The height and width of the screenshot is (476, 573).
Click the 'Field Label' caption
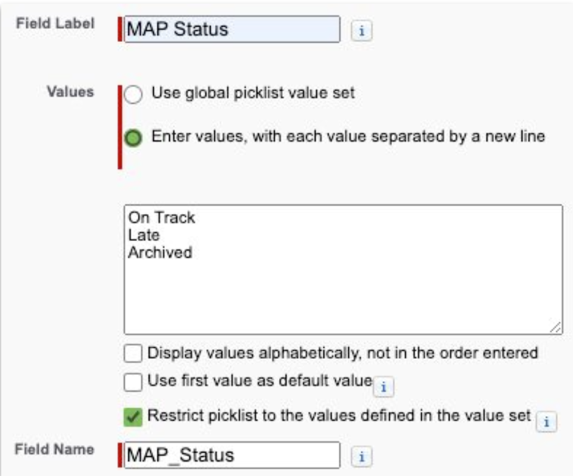(55, 23)
